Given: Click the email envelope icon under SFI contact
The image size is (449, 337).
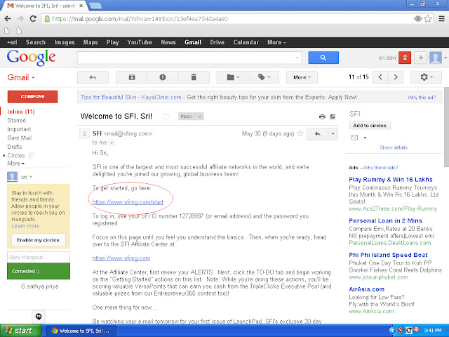Looking at the screenshot, I should pyautogui.click(x=354, y=138).
